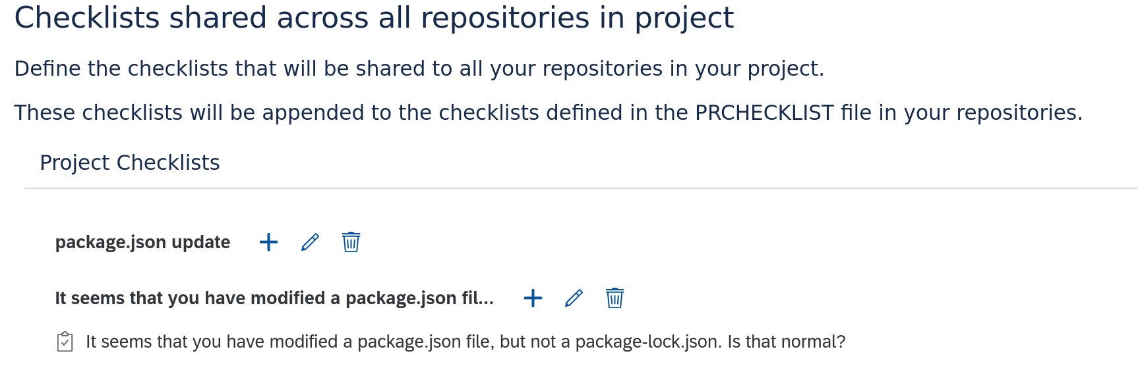Click the 'These checklists will be appended' sentence
1138x372 pixels.
click(x=547, y=113)
